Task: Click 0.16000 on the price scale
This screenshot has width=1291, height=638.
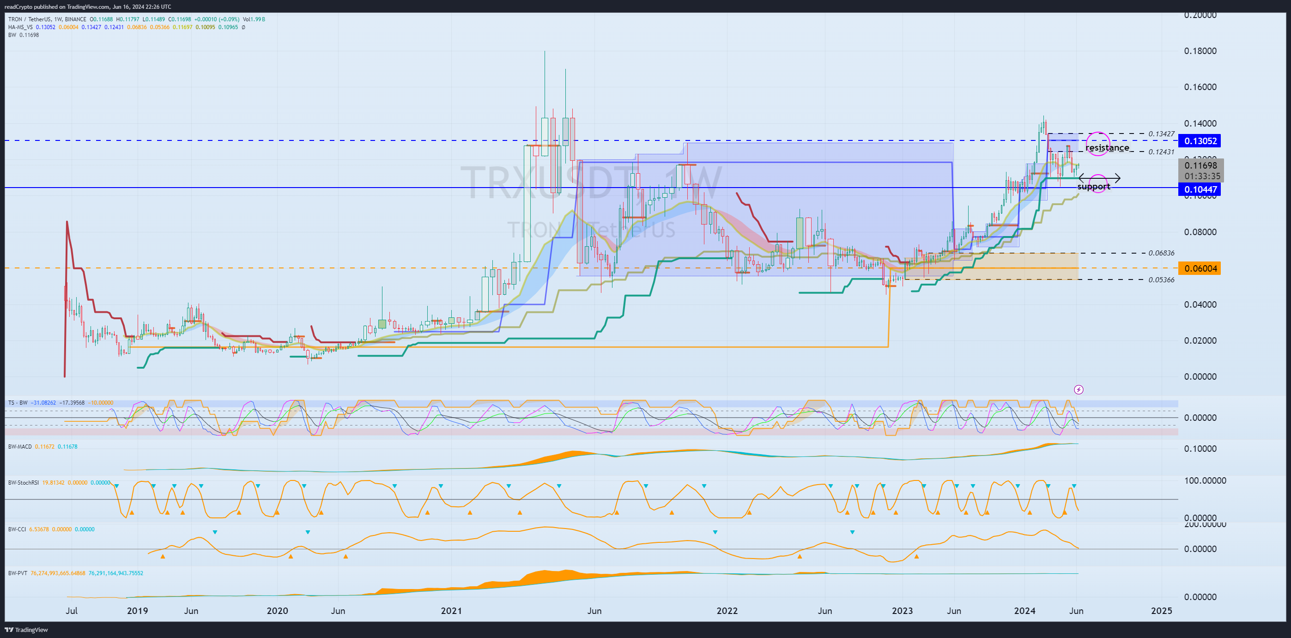Action: pos(1200,87)
